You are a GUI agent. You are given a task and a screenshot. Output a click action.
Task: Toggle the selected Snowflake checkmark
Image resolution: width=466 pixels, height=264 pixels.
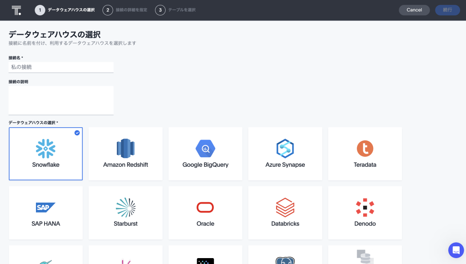click(x=77, y=133)
